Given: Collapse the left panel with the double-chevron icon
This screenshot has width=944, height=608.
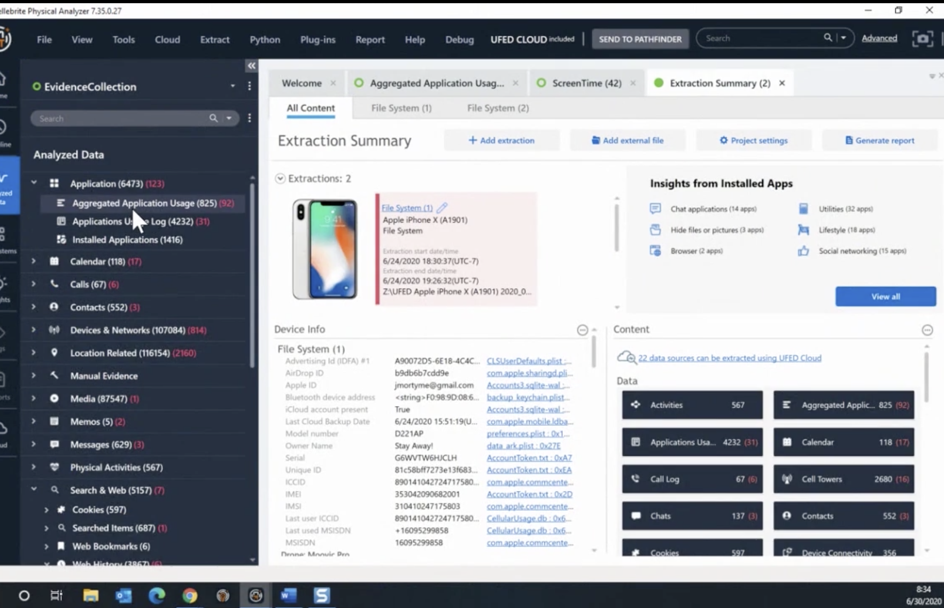Looking at the screenshot, I should 251,66.
